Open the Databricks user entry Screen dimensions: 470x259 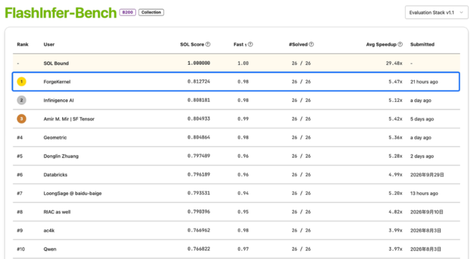(x=55, y=175)
